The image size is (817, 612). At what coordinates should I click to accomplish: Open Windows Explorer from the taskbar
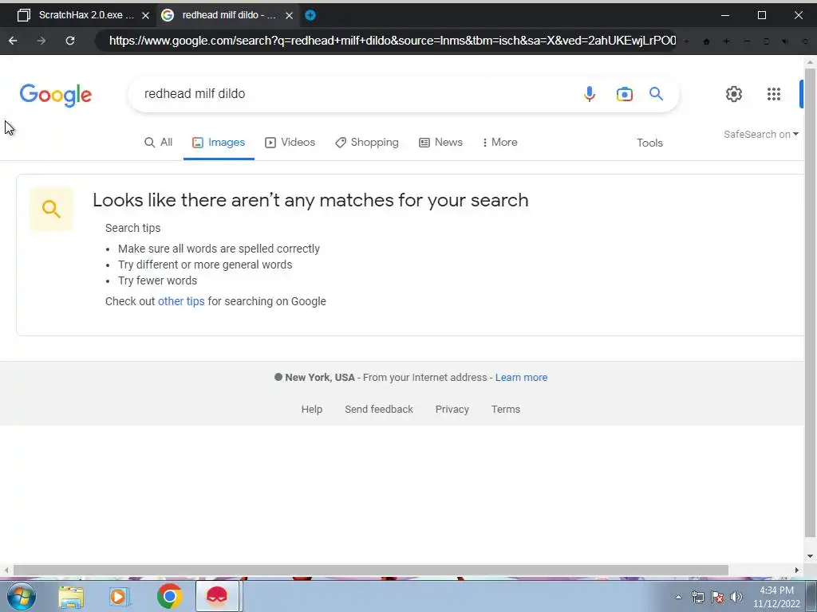[71, 596]
